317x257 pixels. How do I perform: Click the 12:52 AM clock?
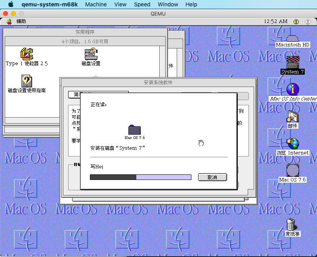[x=275, y=21]
